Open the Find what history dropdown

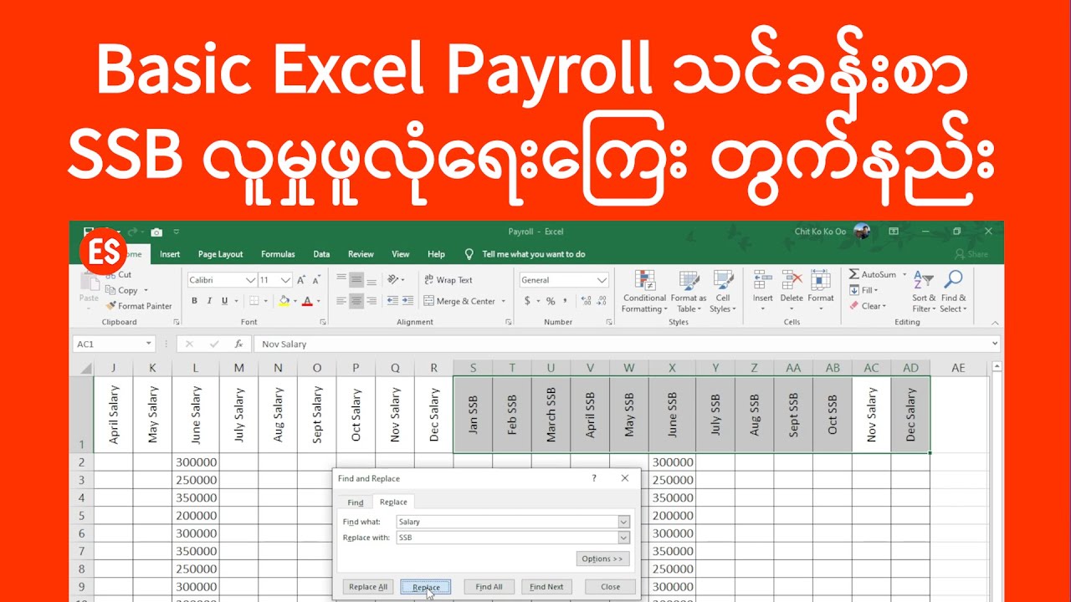click(x=623, y=522)
